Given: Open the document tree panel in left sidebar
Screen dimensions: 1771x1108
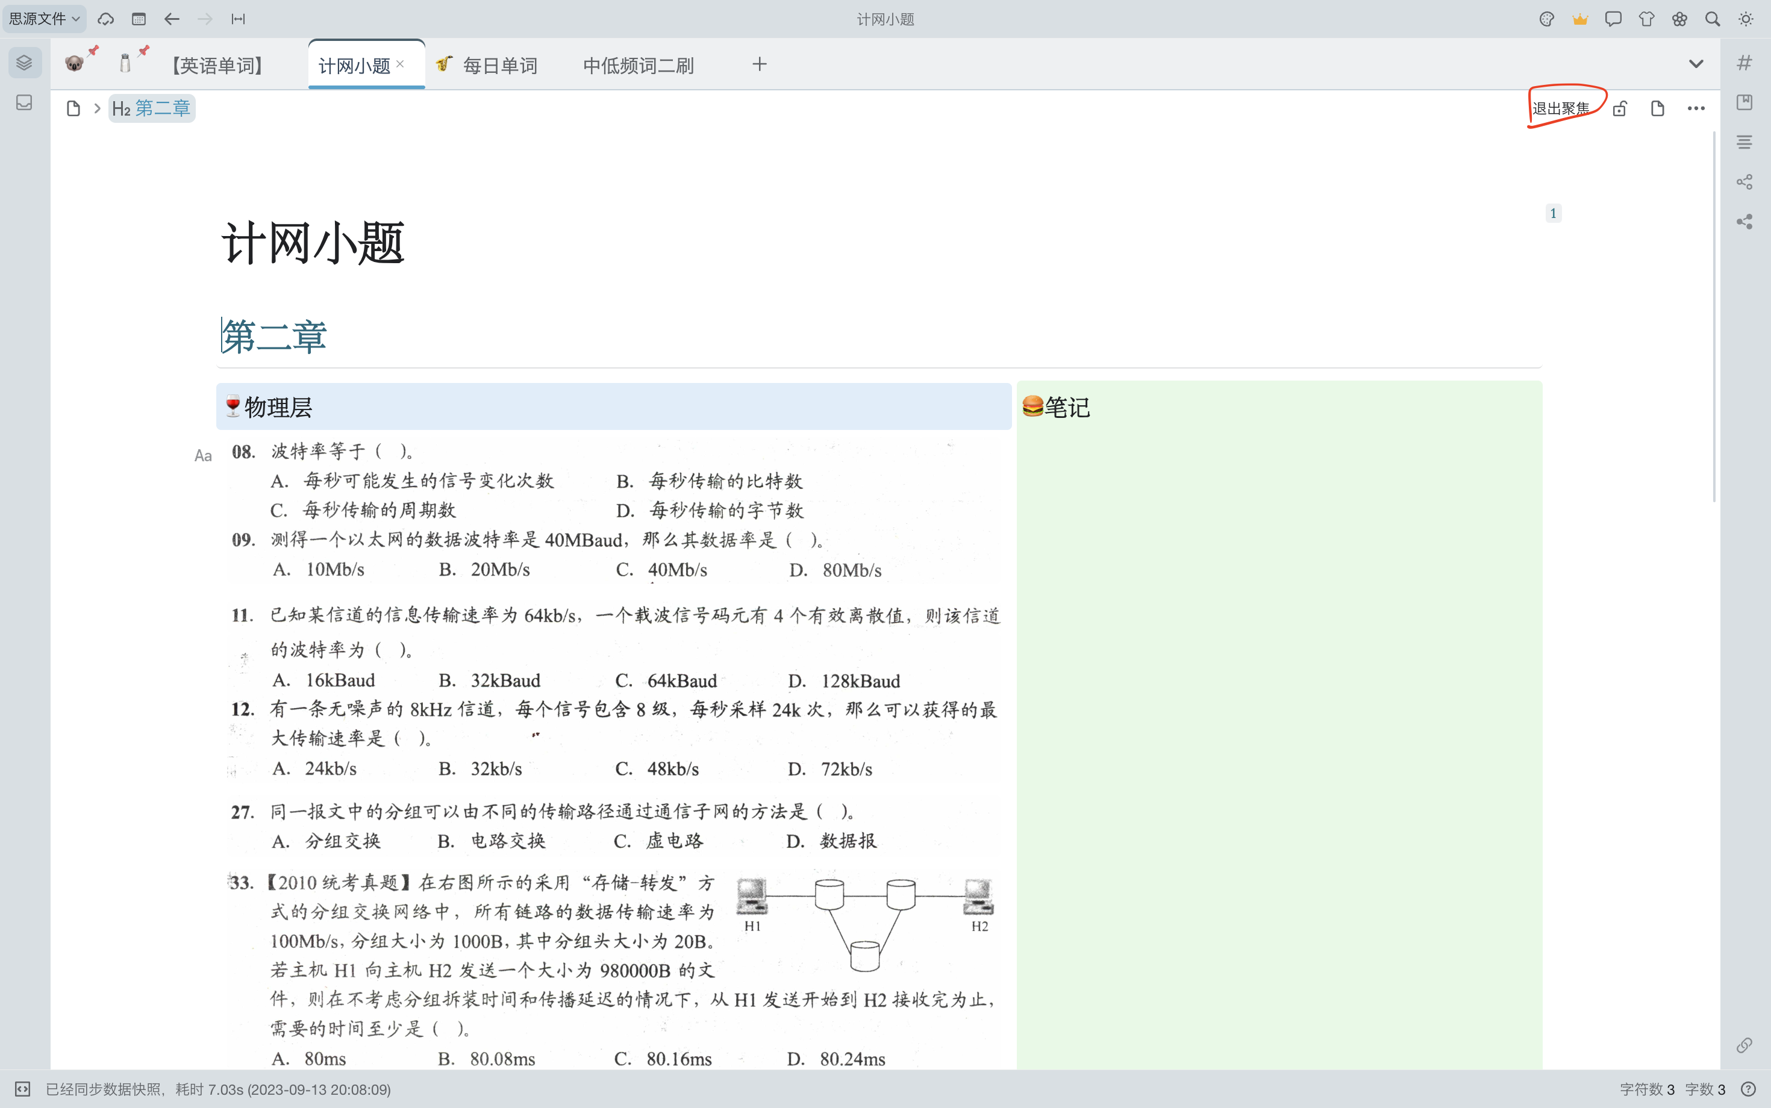Looking at the screenshot, I should (23, 62).
